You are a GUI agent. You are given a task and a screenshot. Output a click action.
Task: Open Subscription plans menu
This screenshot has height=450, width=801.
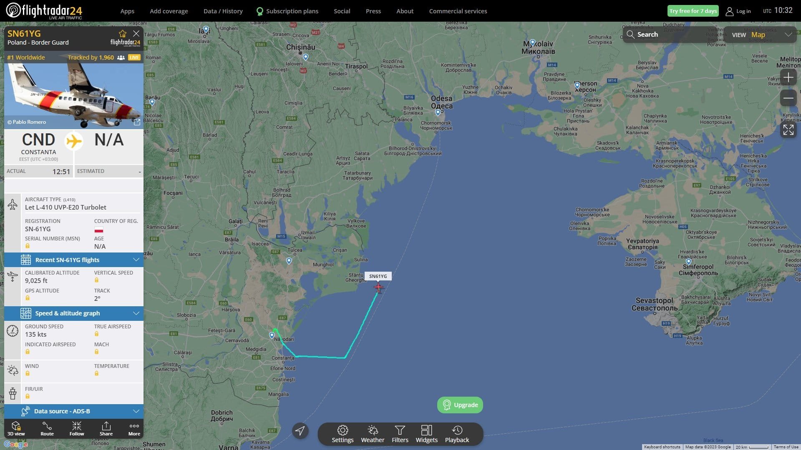pos(287,11)
